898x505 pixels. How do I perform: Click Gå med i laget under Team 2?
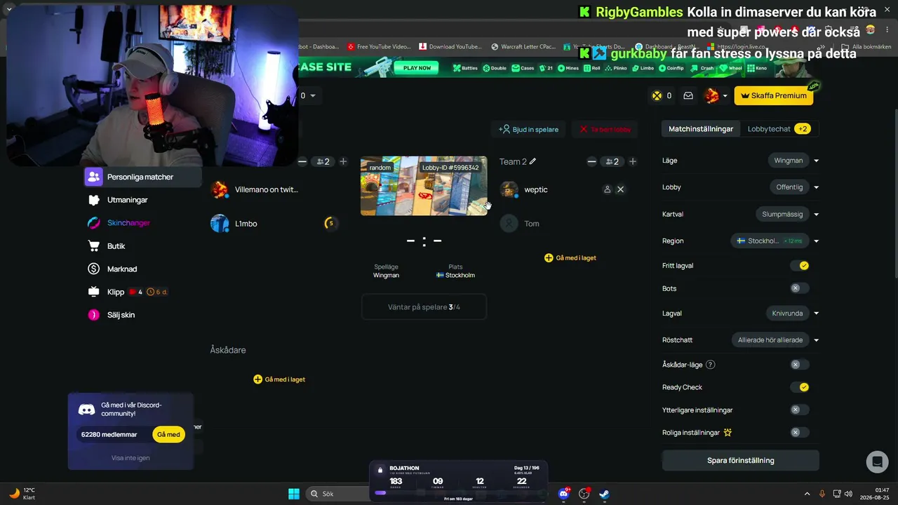(x=570, y=258)
